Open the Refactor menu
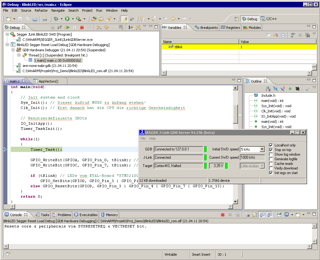Image resolution: width=320 pixels, height=260 pixels. 41,10
